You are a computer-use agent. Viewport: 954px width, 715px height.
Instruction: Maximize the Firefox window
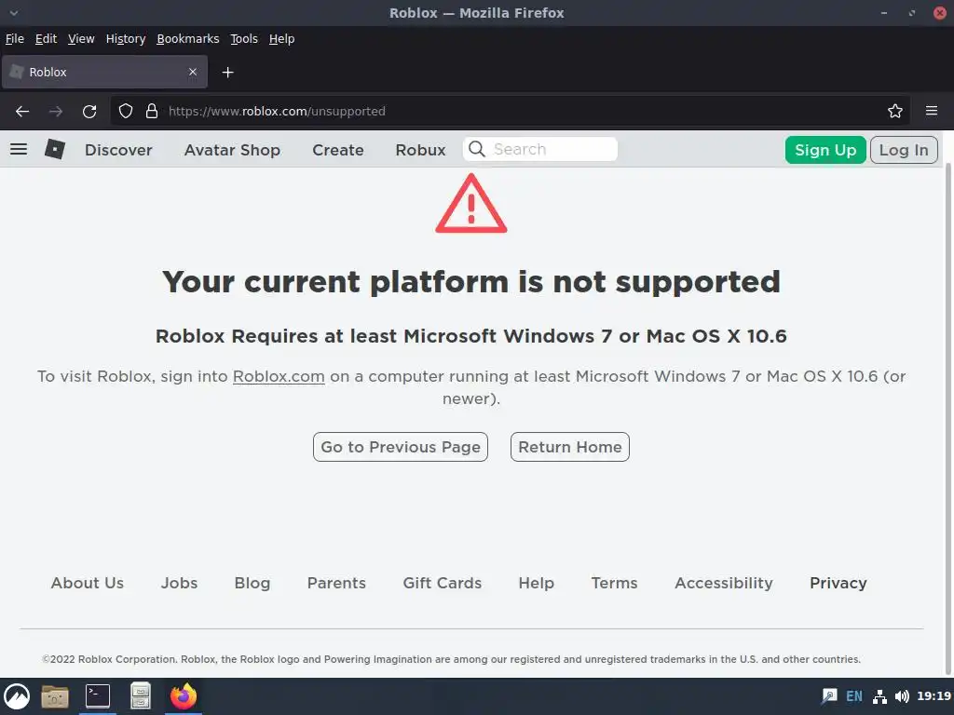pos(911,13)
